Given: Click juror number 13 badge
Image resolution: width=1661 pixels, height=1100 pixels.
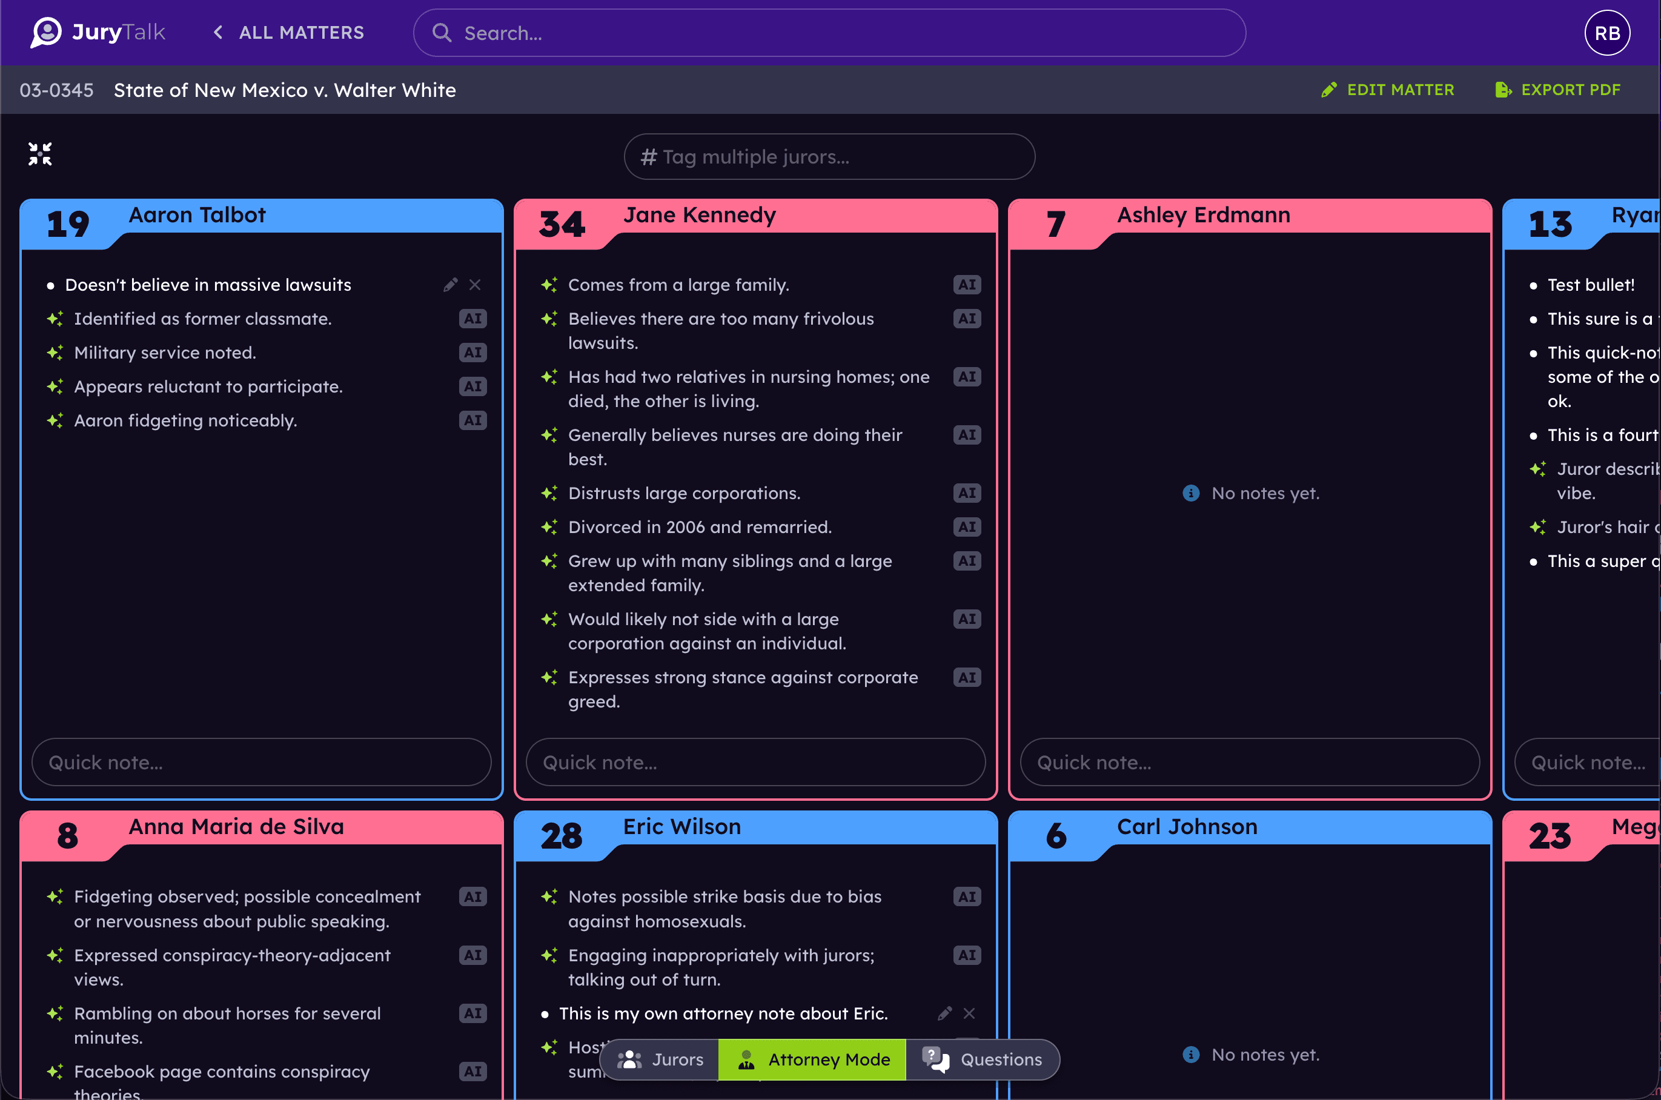Looking at the screenshot, I should pyautogui.click(x=1550, y=225).
